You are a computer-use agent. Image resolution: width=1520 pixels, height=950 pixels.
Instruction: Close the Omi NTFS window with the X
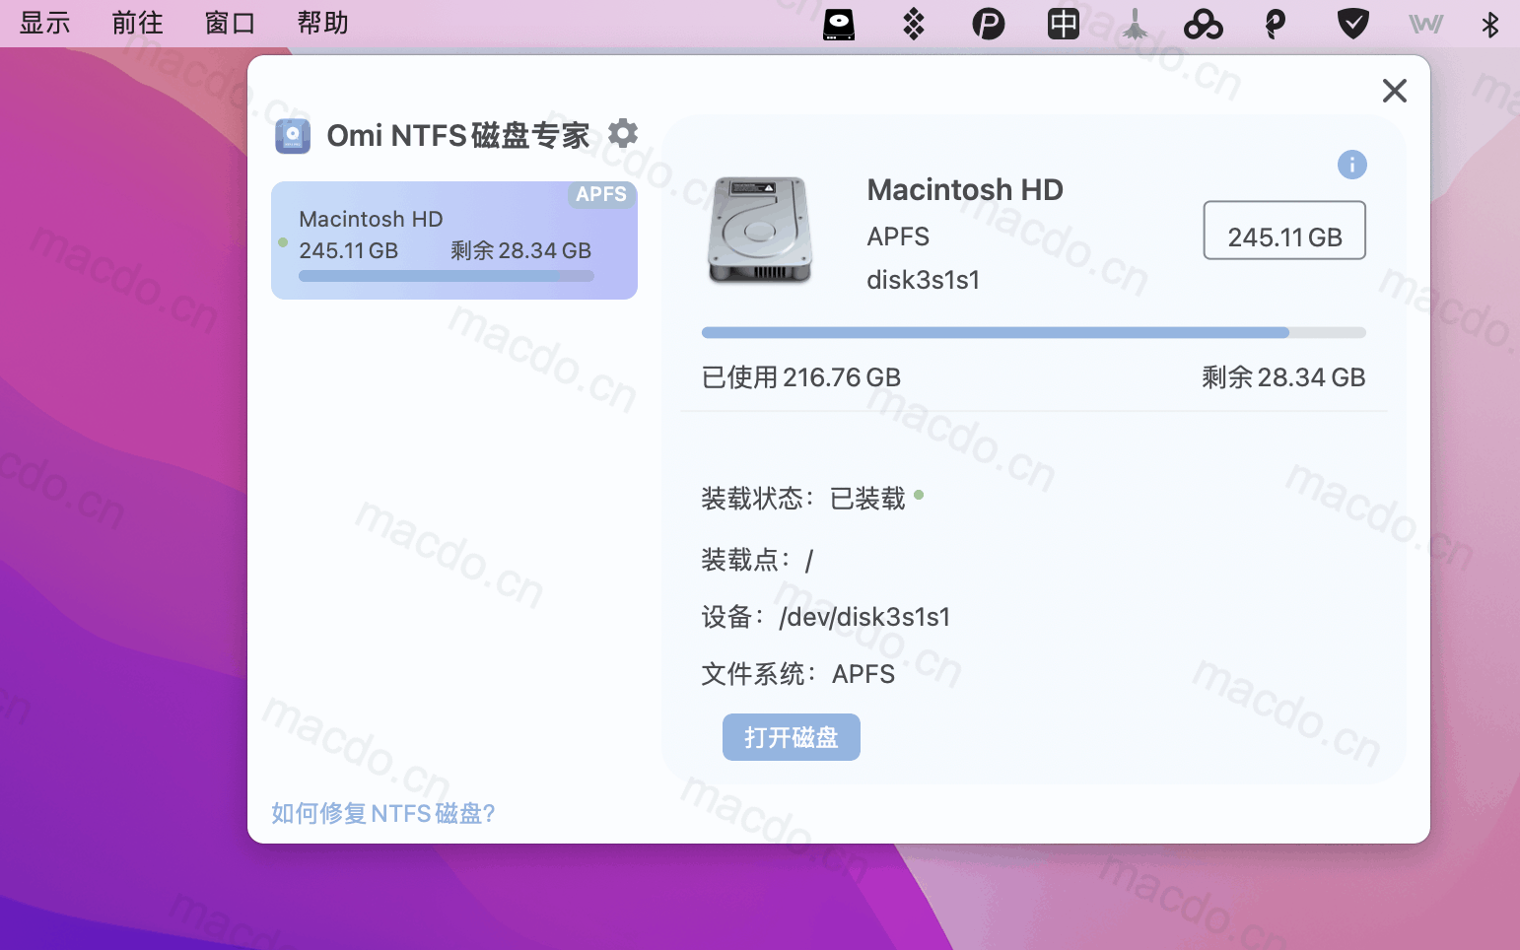(1395, 91)
